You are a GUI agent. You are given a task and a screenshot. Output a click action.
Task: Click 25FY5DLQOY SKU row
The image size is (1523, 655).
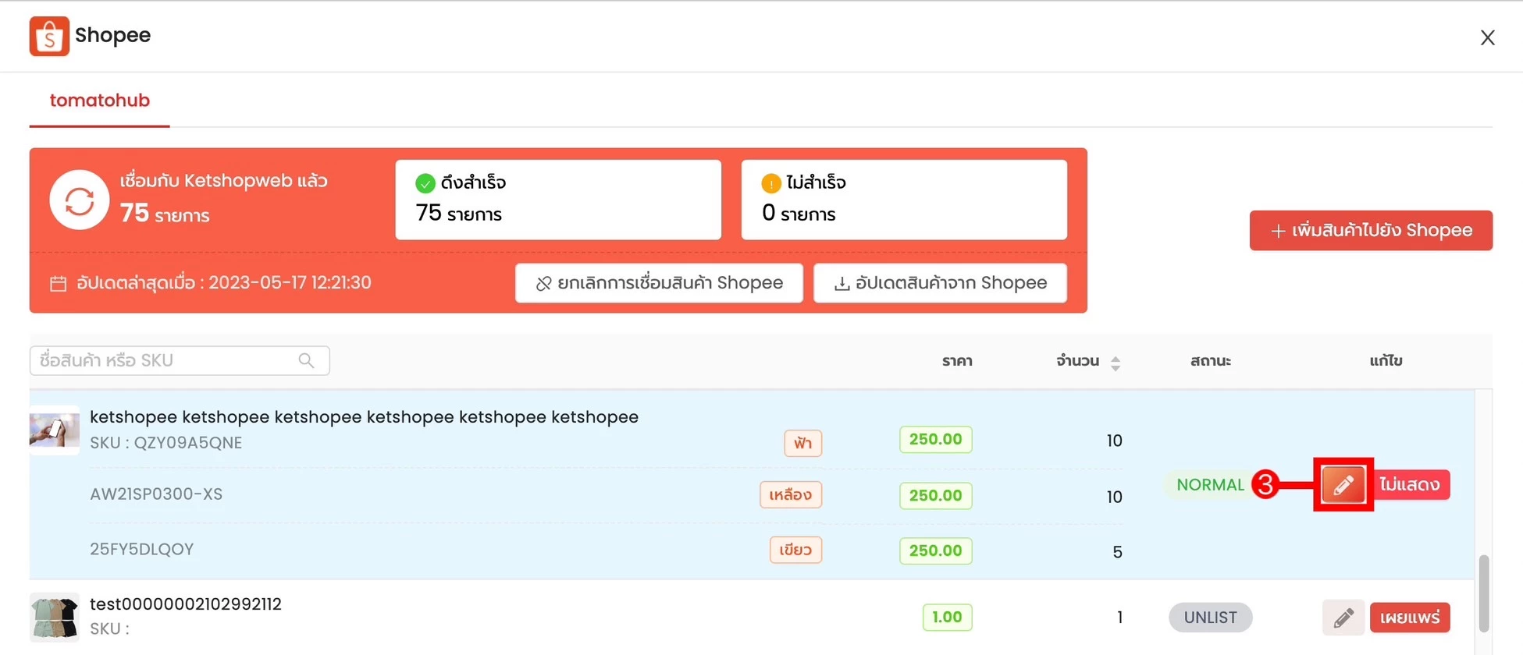coord(141,549)
